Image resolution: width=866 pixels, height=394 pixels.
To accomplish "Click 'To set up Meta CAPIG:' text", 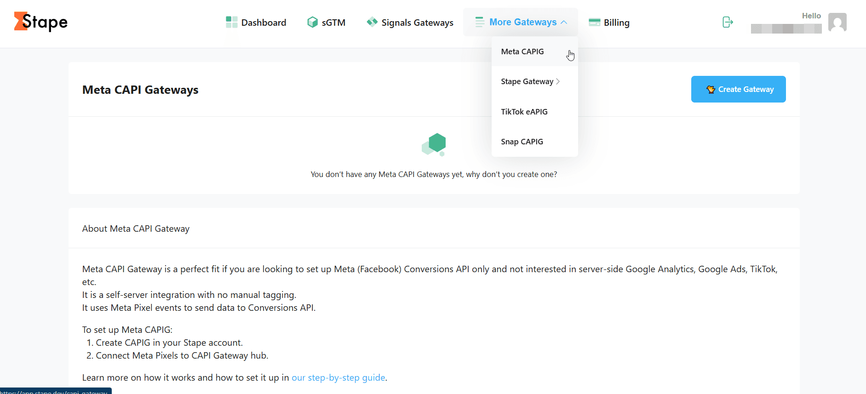I will click(x=127, y=330).
